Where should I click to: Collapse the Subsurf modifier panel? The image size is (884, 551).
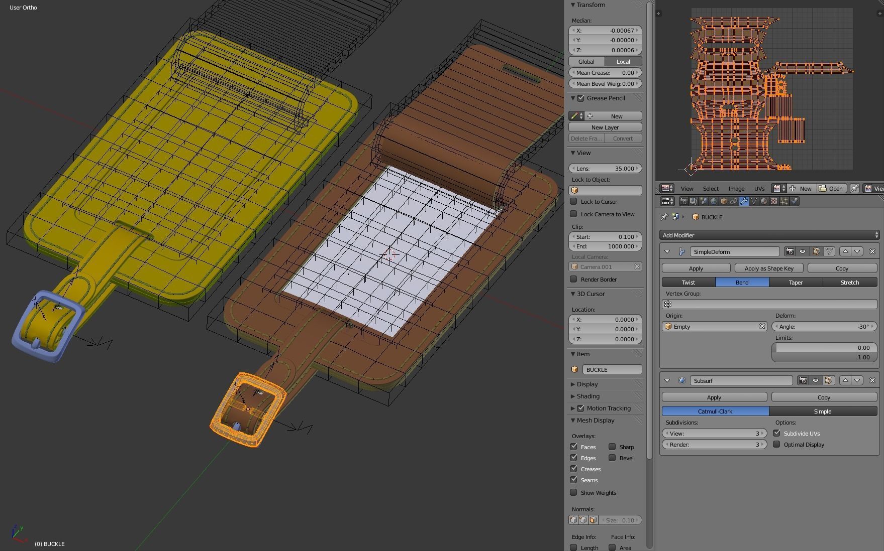click(667, 380)
